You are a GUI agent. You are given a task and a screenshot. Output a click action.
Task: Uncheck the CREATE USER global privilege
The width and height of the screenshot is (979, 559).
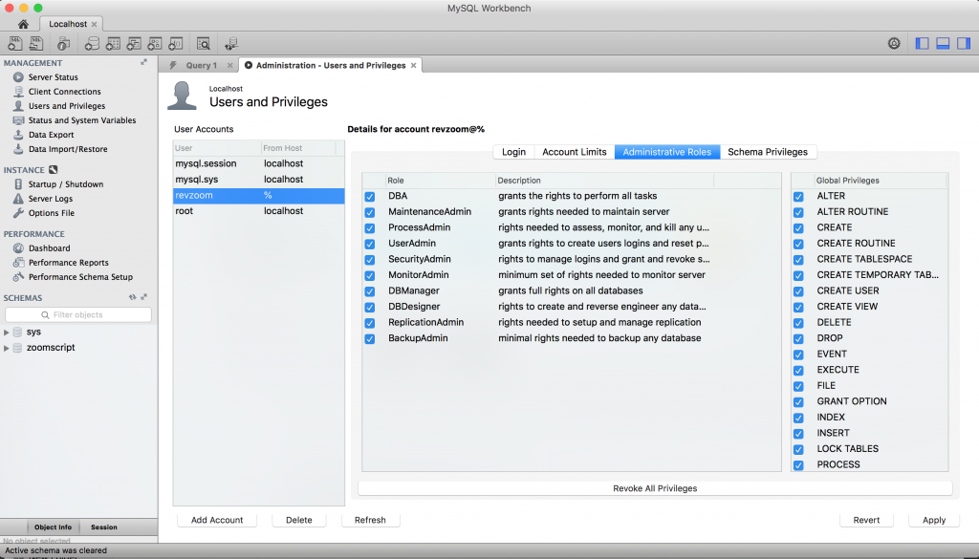tap(798, 291)
